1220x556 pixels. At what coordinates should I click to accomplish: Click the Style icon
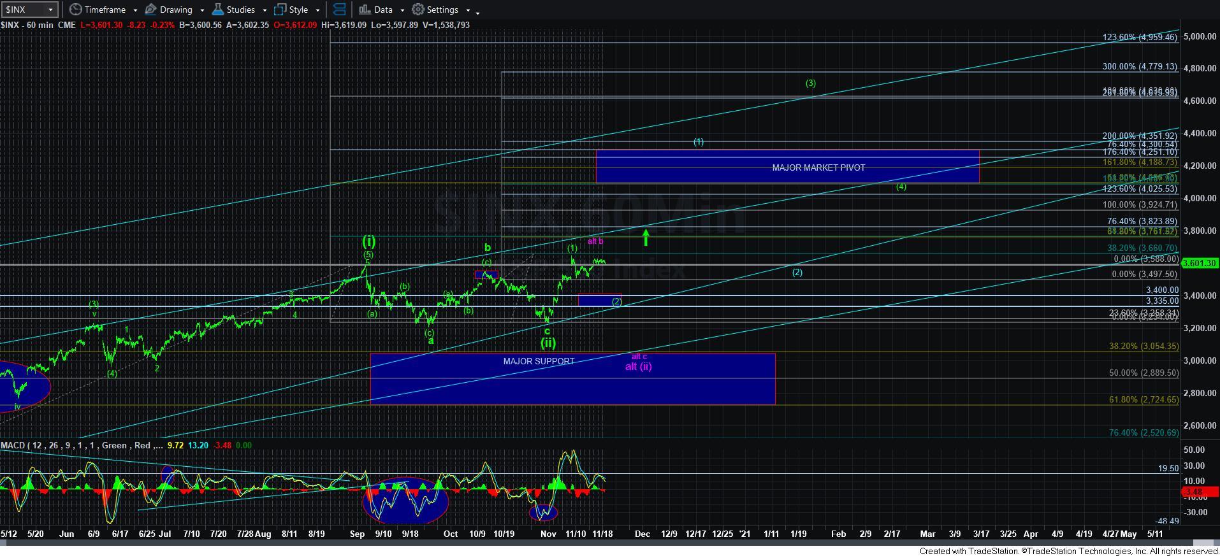pos(280,10)
